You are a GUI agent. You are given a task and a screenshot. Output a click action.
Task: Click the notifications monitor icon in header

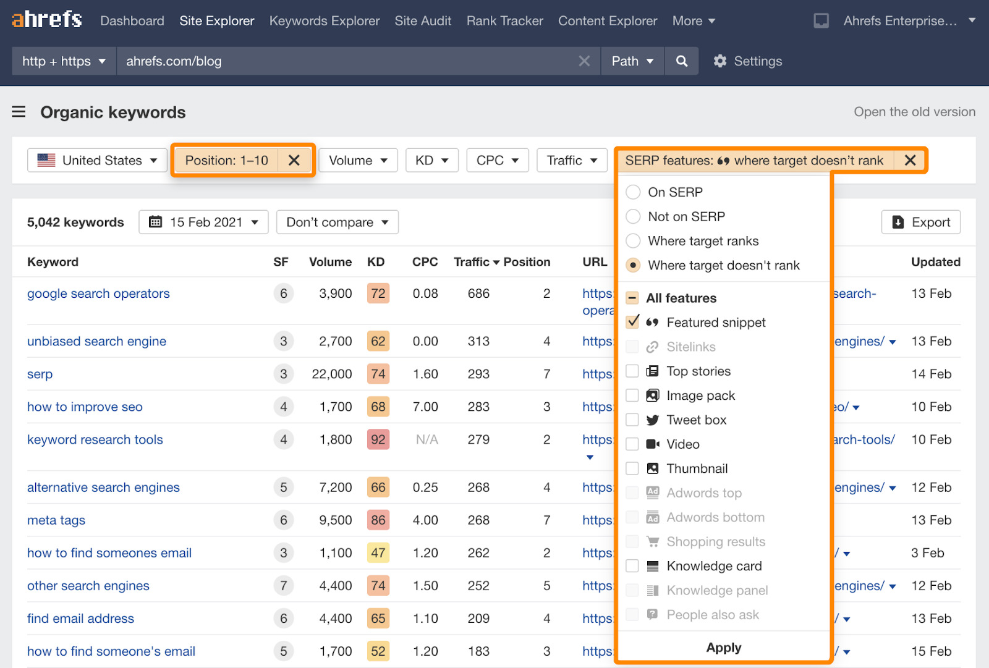coord(821,21)
